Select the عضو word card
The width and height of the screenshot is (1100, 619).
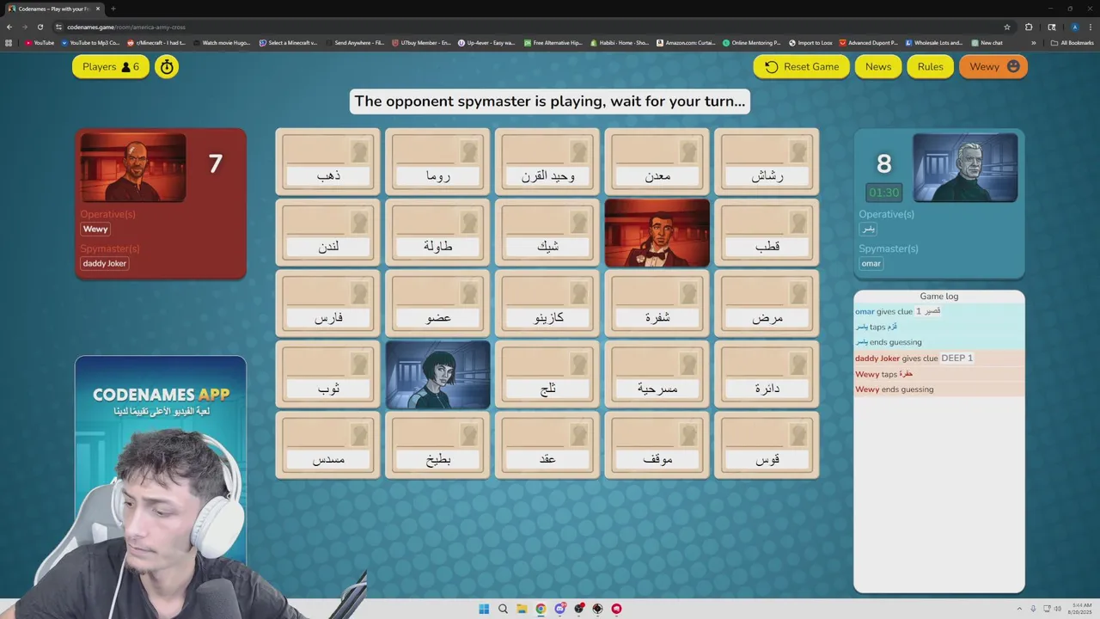[437, 303]
